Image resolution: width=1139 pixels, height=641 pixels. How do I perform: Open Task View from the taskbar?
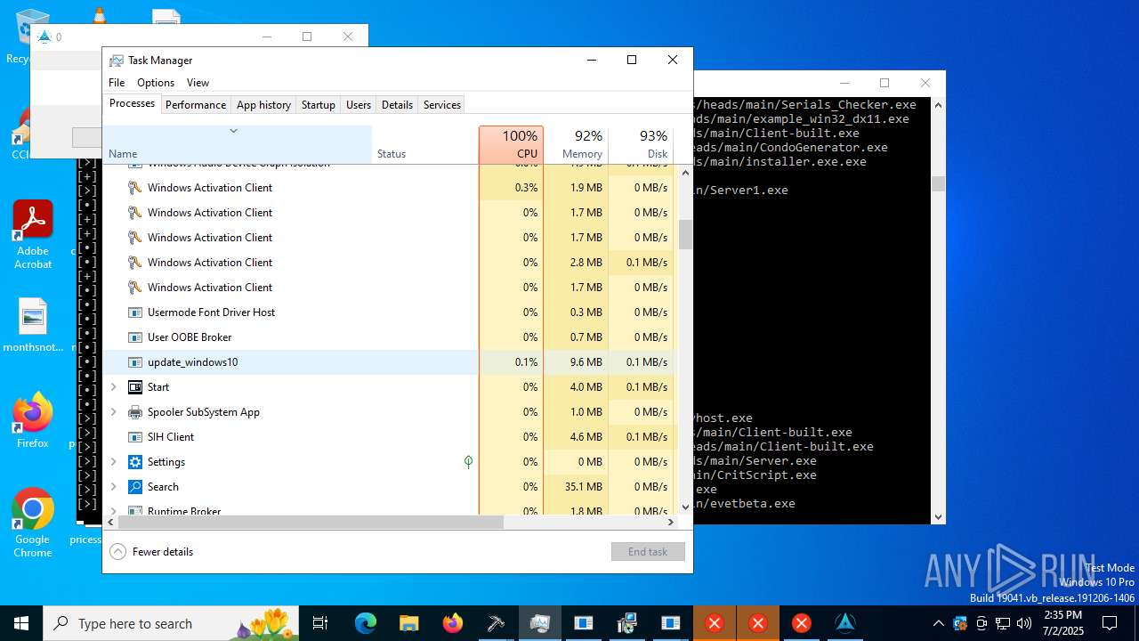tap(321, 623)
